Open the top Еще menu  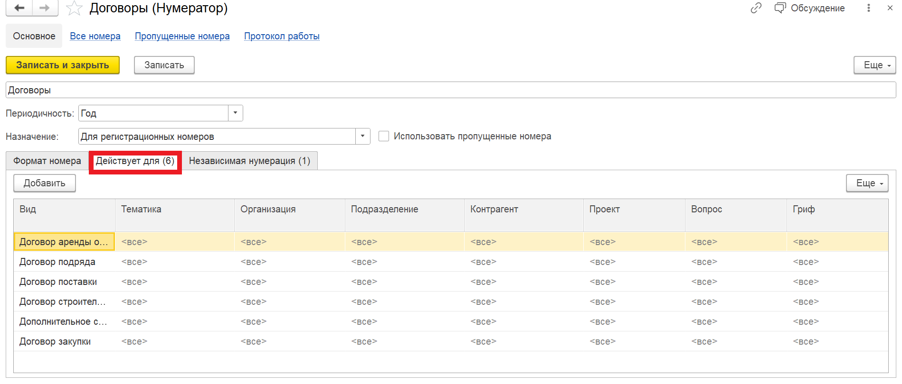tap(874, 65)
